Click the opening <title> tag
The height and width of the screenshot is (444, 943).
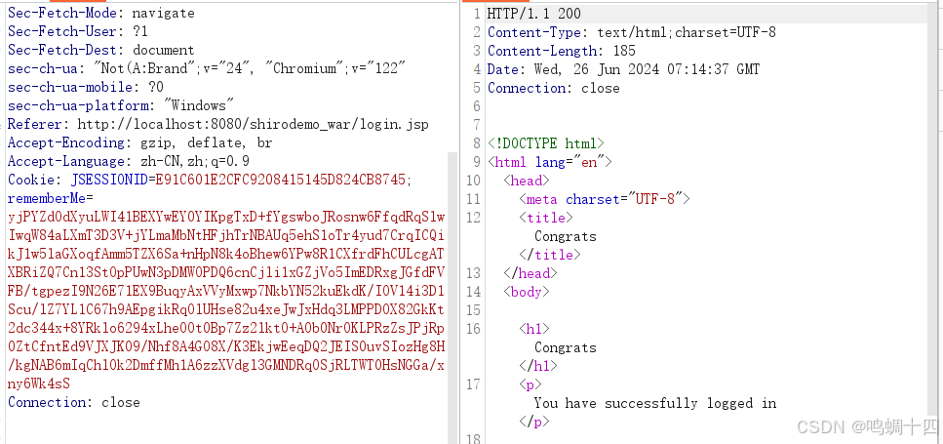point(546,219)
